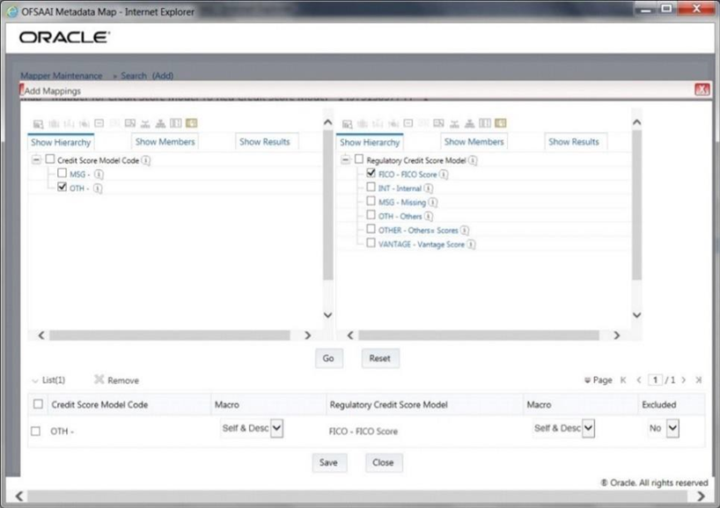Collapse the Credit Score Model Code tree node

point(36,160)
